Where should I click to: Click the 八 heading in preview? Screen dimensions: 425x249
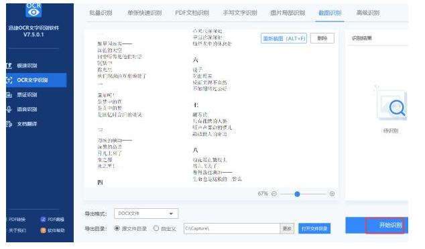pos(196,150)
